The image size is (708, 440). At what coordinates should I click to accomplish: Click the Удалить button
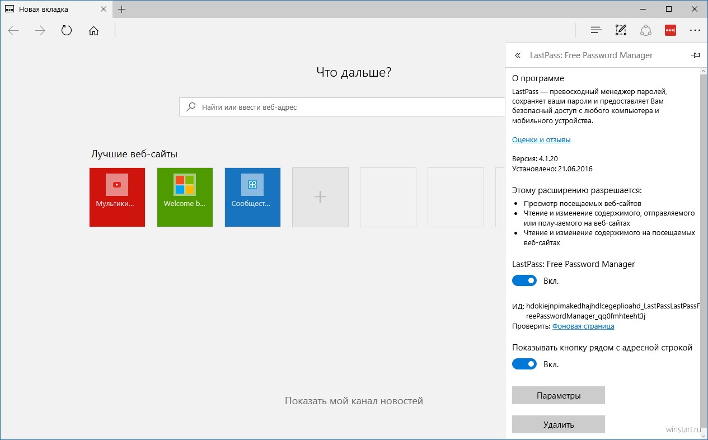coord(559,424)
